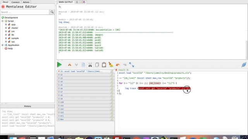Click history entry 'log show;'
Screen dimensions: 248x139
(7, 111)
